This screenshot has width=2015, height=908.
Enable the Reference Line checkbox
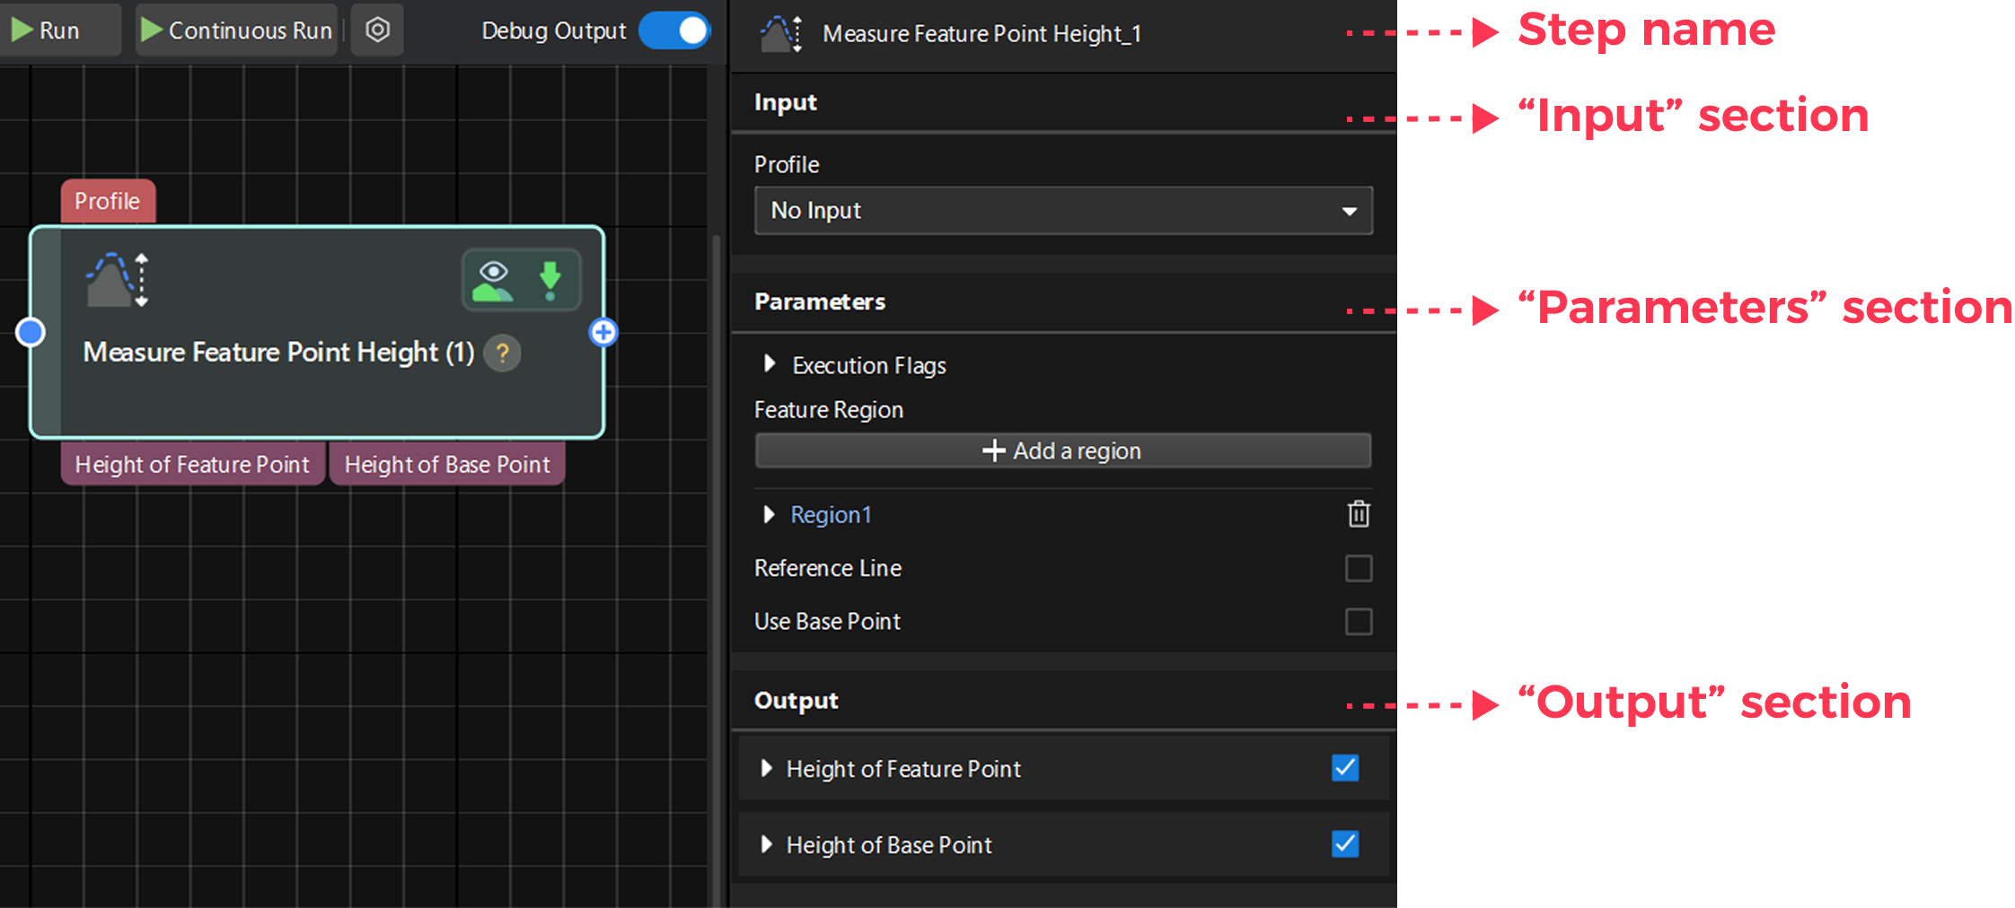click(x=1359, y=568)
